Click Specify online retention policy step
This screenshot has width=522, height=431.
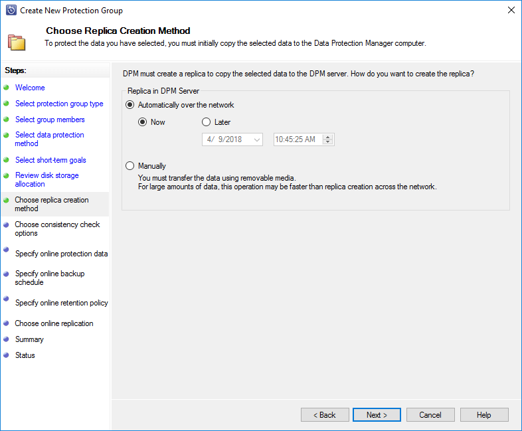click(62, 303)
